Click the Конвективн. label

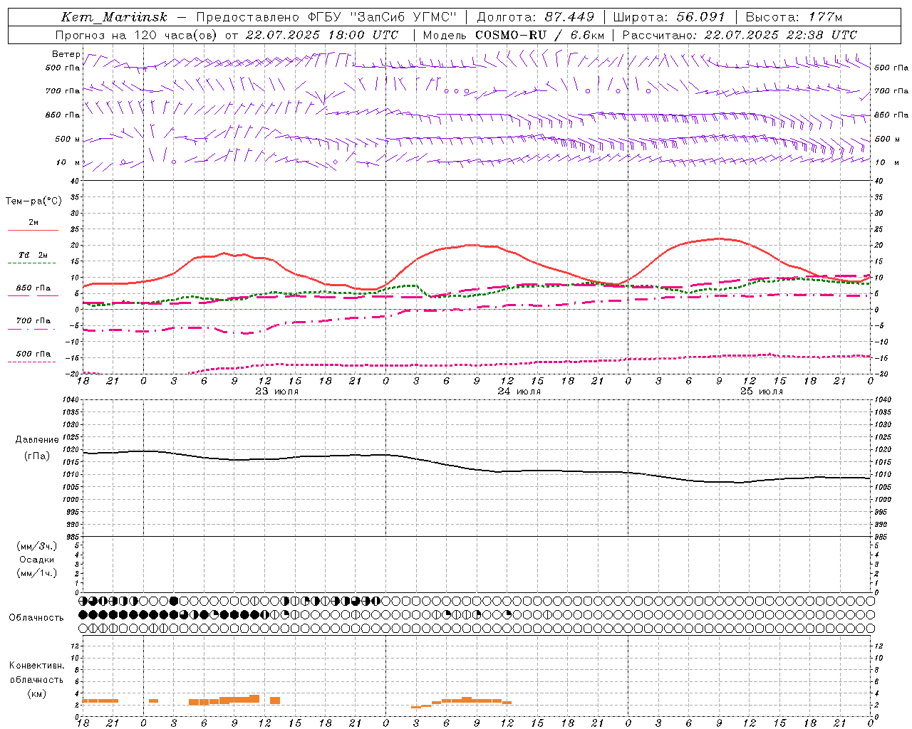tap(36, 666)
